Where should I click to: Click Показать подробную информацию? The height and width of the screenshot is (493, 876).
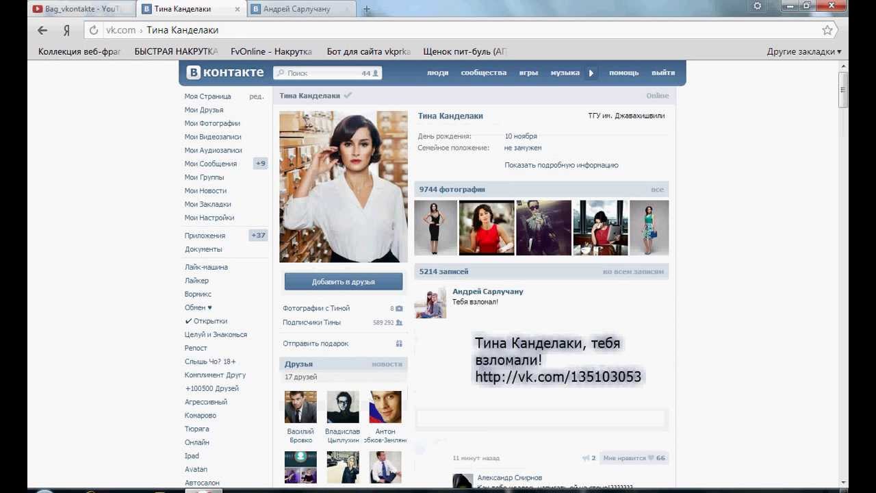click(x=561, y=165)
